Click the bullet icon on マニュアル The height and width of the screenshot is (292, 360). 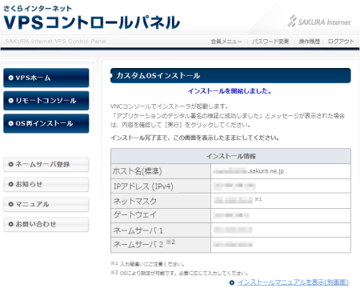(x=11, y=204)
